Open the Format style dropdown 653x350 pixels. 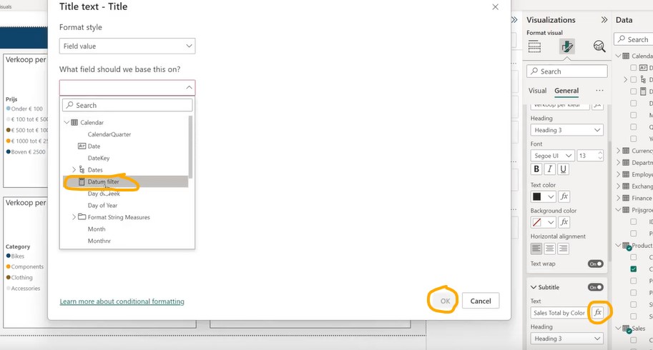click(127, 46)
